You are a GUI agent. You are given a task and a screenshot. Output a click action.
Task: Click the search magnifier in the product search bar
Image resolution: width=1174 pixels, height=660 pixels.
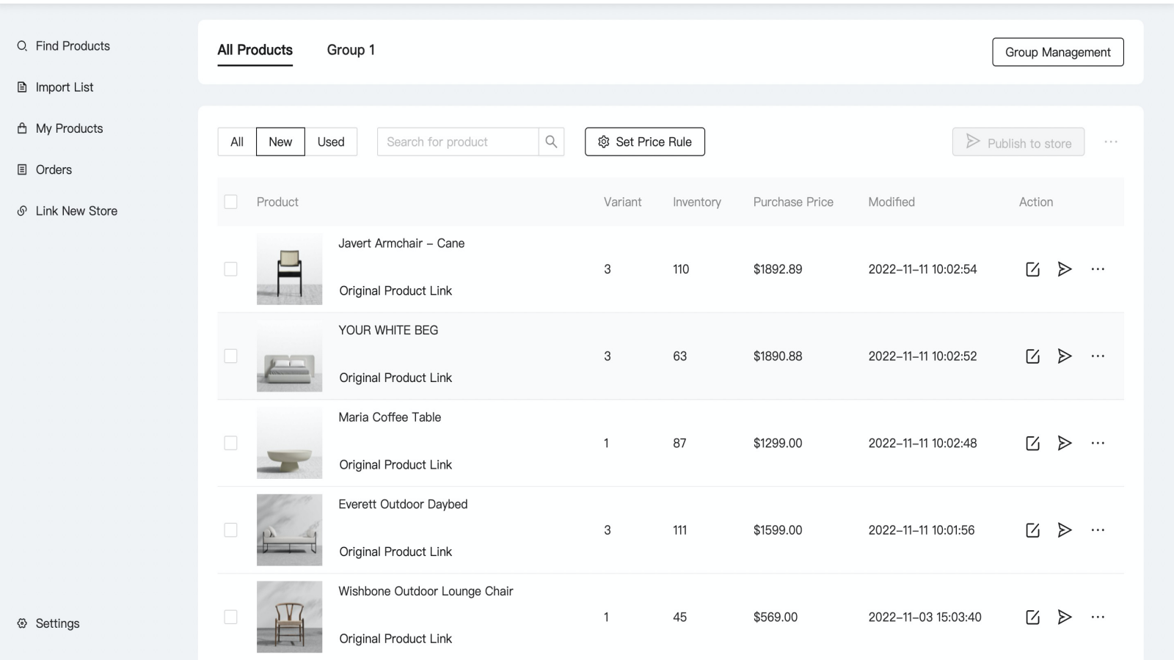(551, 142)
